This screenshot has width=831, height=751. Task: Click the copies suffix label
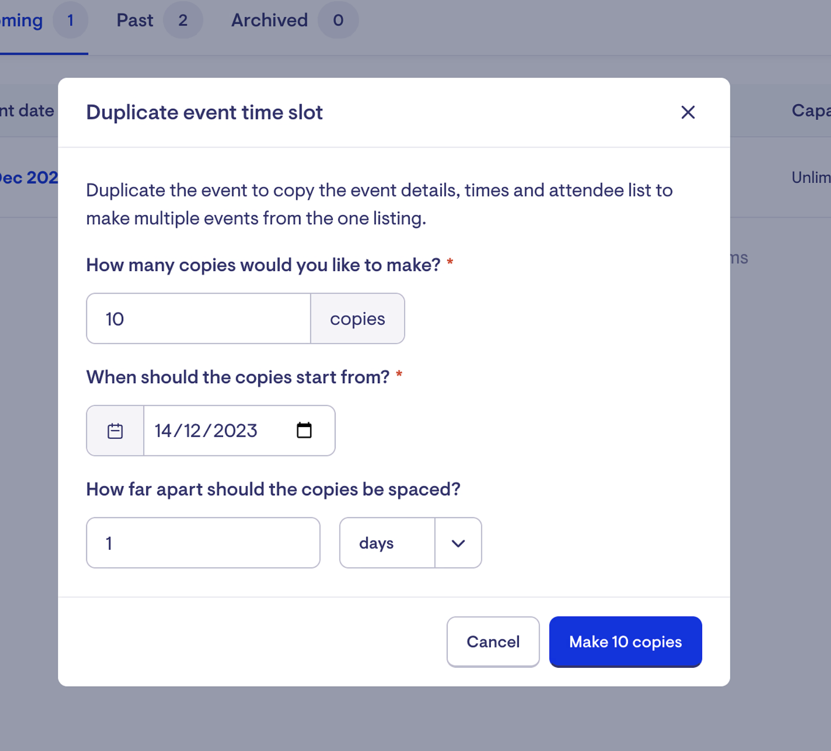[x=357, y=319]
